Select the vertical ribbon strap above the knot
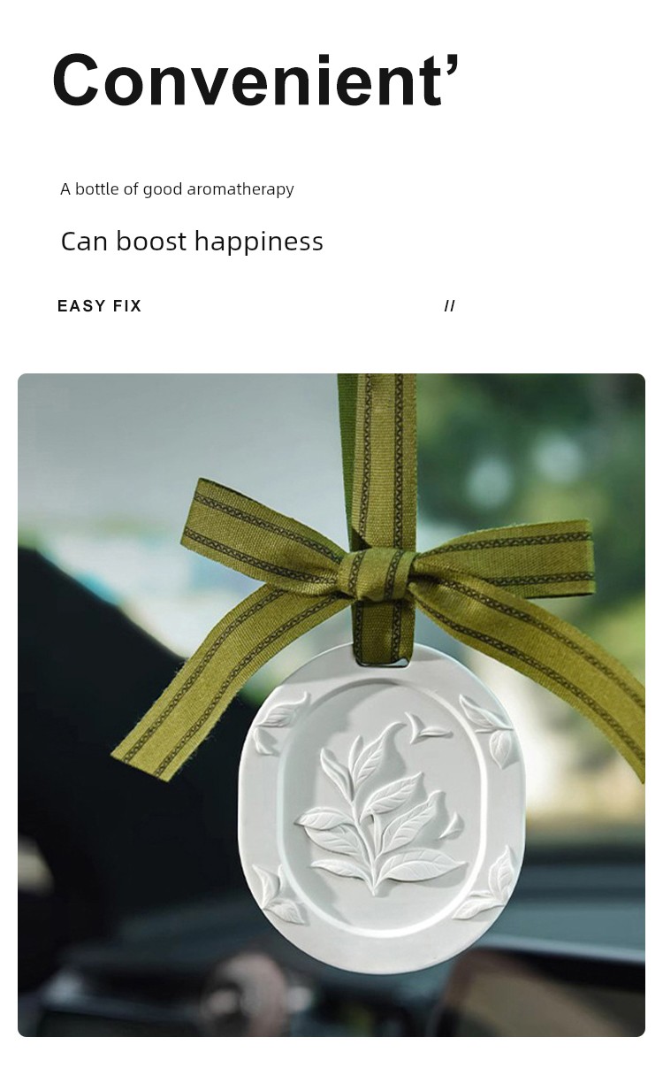663x1068 pixels. tap(377, 460)
